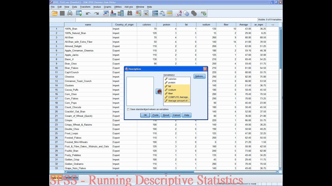
Task: Click the scroll-right arrow below the data grid
Action: 277,172
